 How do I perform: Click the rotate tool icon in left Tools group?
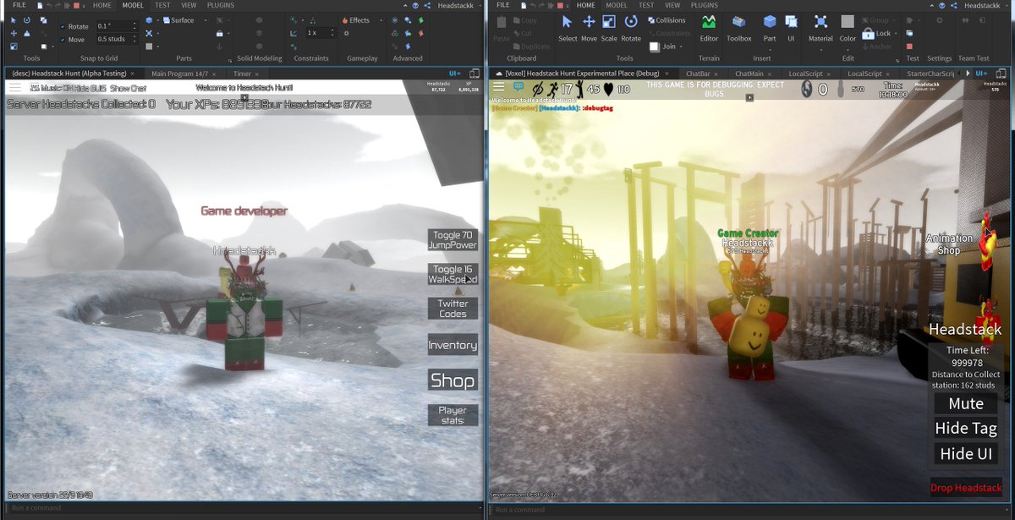coord(27,20)
